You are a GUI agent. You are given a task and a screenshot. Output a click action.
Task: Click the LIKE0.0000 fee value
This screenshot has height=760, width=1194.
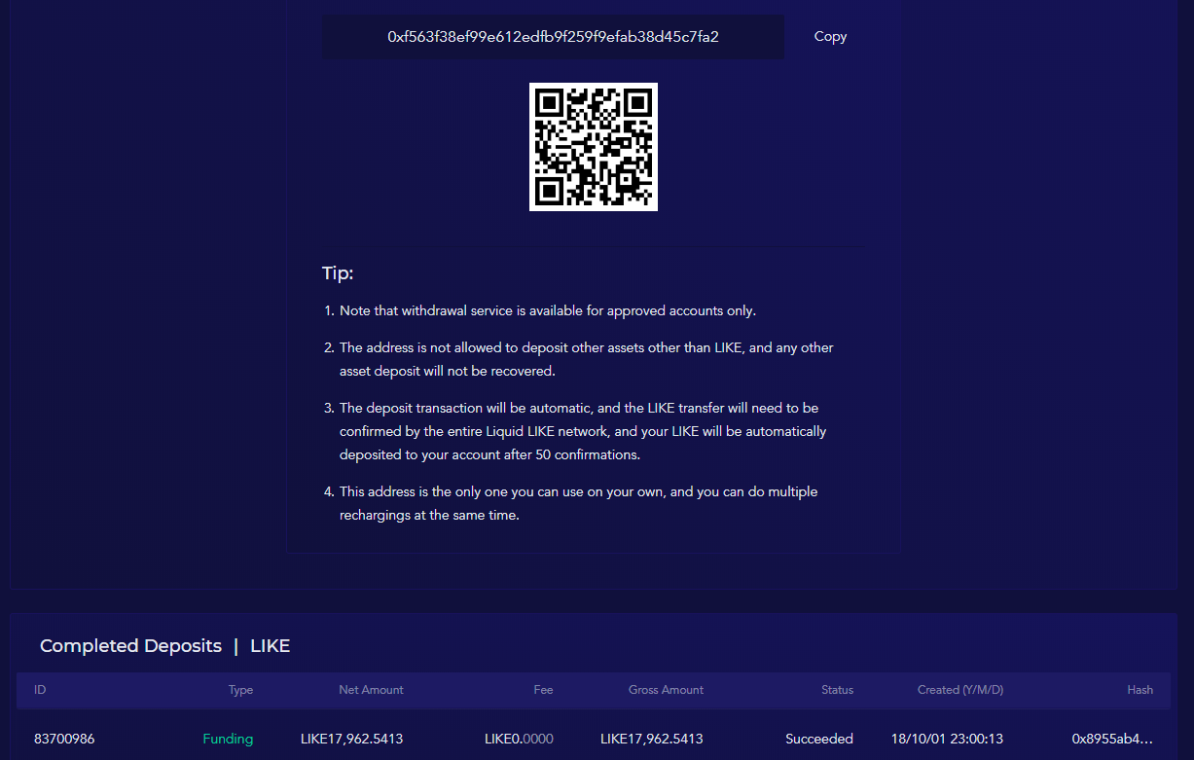519,739
